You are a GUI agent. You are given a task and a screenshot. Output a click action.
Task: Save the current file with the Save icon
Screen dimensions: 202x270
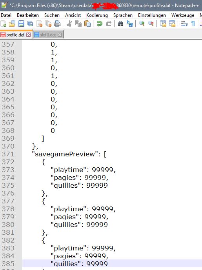(21, 24)
